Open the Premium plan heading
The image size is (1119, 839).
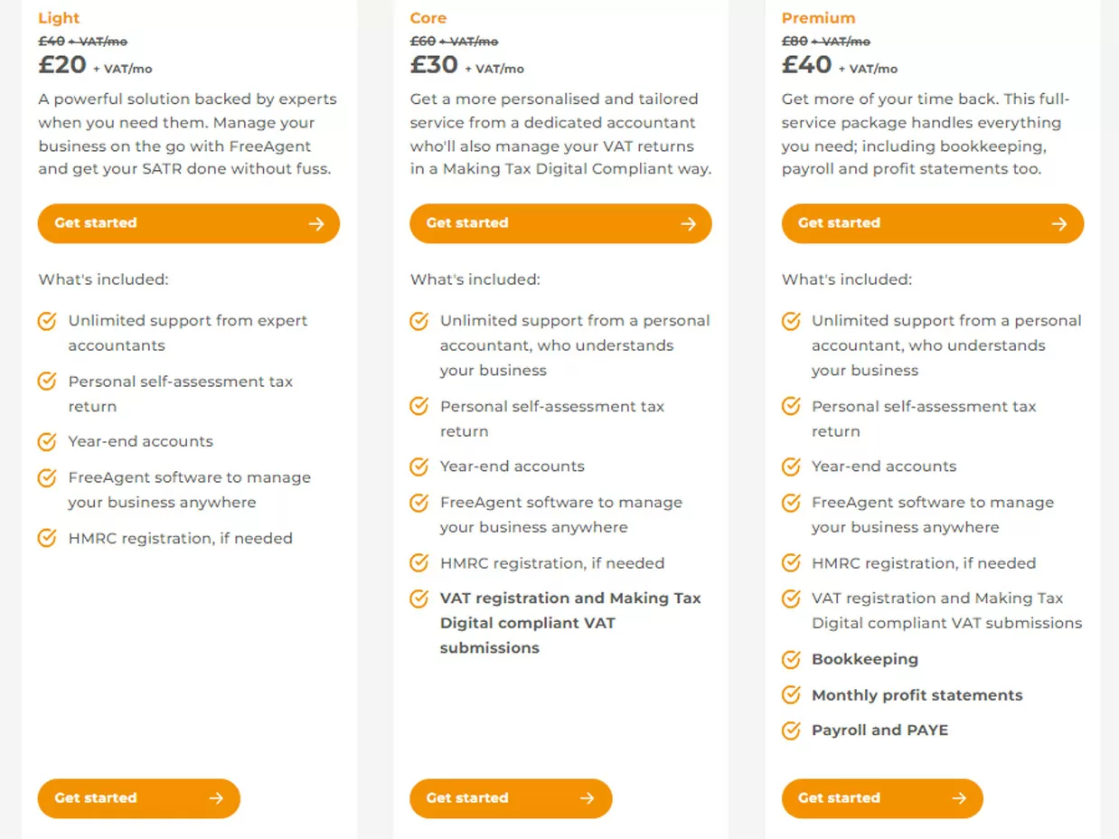pos(818,18)
